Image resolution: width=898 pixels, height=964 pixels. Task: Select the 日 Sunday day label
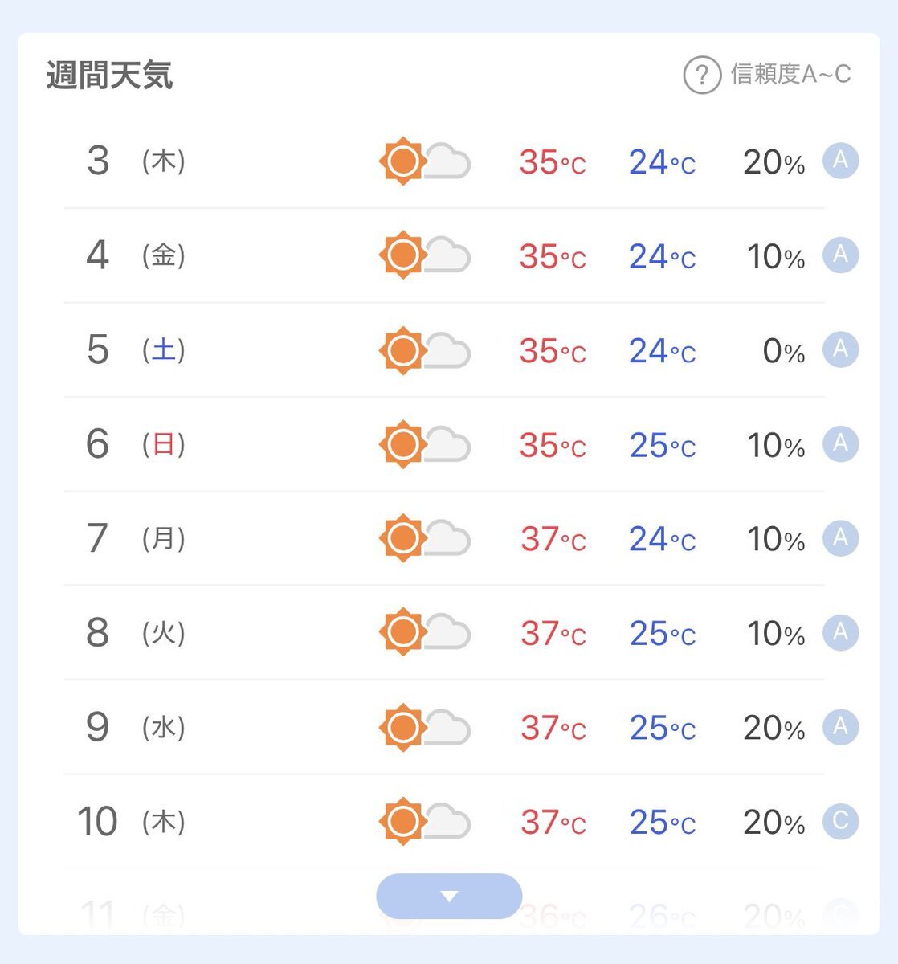164,443
